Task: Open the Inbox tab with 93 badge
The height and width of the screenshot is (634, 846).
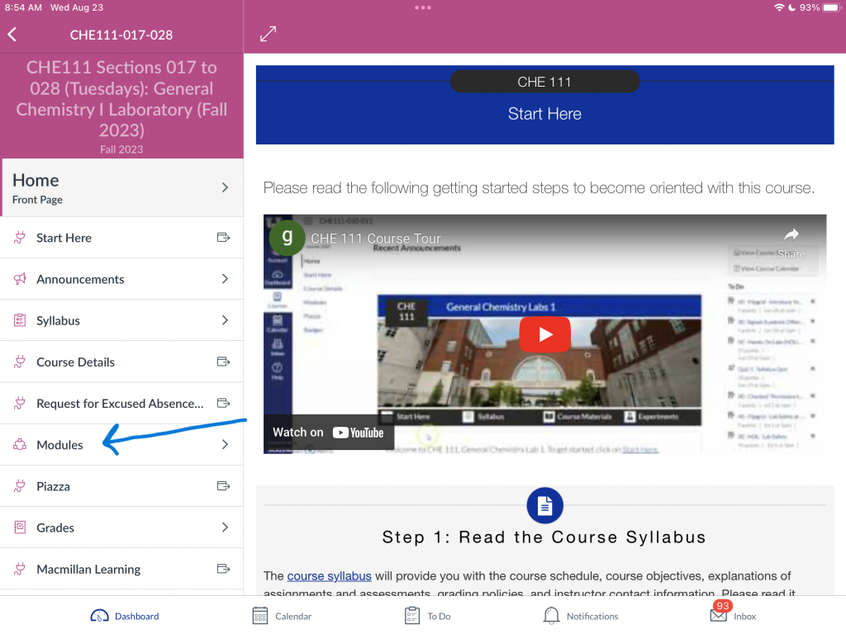Action: tap(734, 613)
